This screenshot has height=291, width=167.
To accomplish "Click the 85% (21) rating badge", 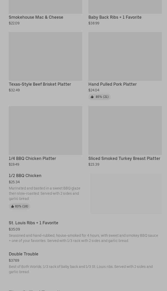I will 100,97.
